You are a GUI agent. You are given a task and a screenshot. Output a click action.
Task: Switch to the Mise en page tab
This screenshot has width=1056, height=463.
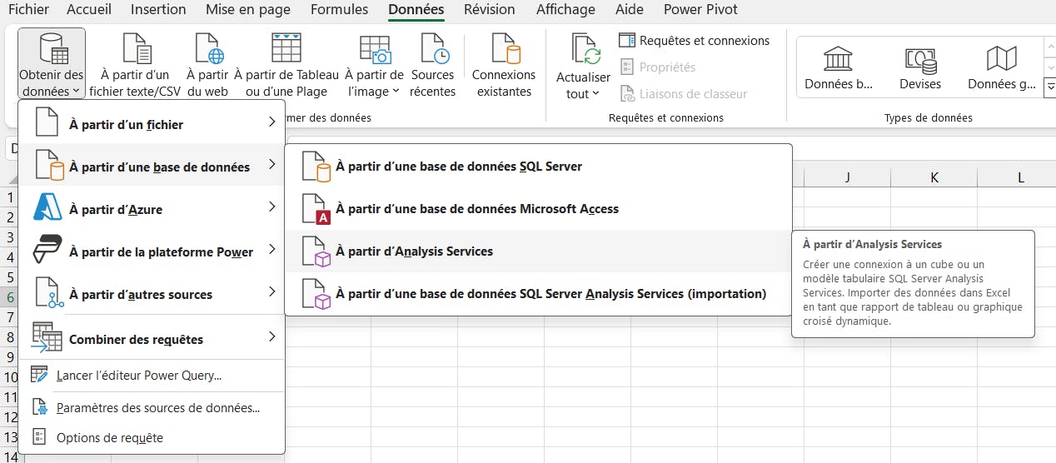[x=248, y=10]
